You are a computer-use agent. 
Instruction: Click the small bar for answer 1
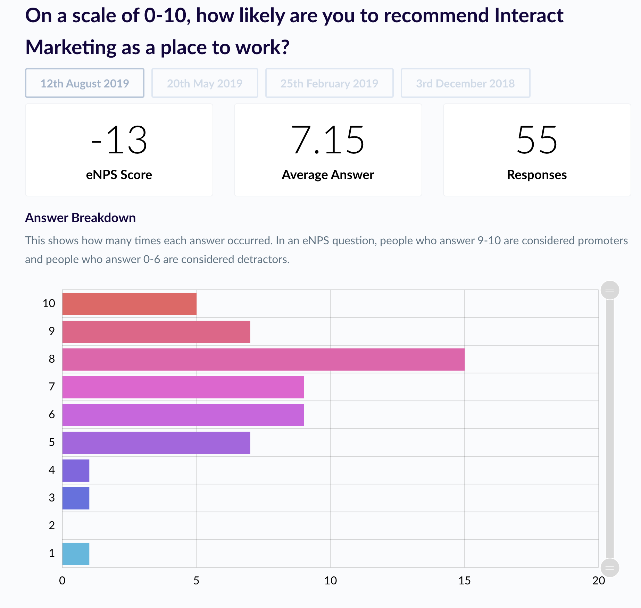click(x=75, y=553)
